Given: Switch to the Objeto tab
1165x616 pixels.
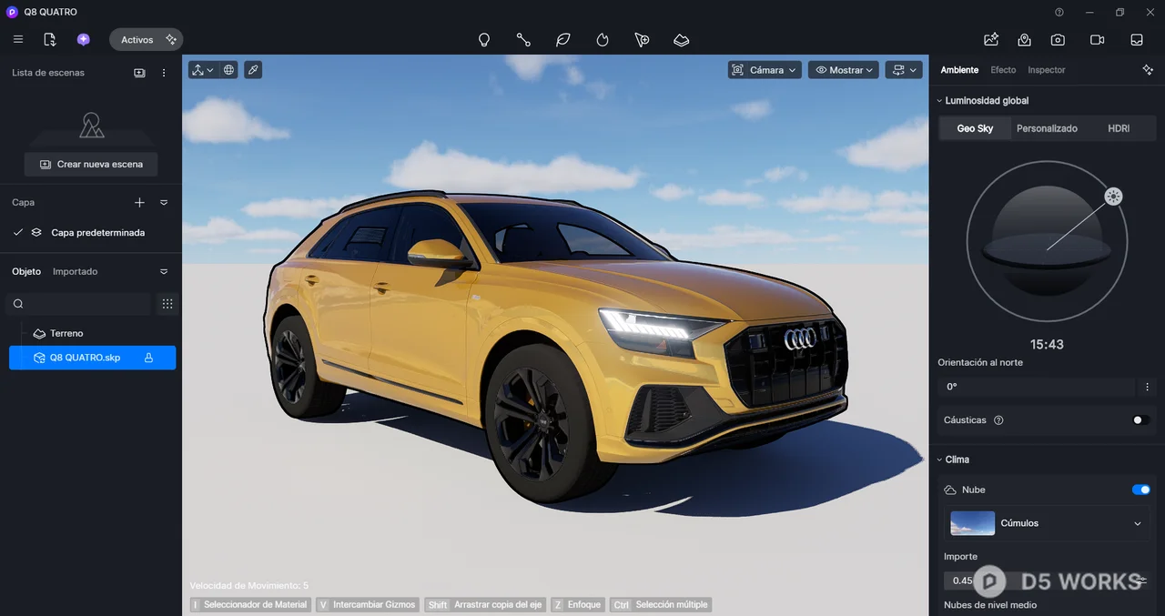Looking at the screenshot, I should click(26, 271).
